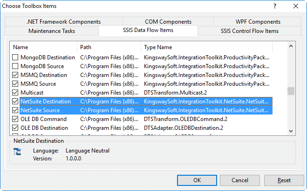Uncheck the OLE DB Destination checkbox
This screenshot has height=191, width=307.
[15, 127]
